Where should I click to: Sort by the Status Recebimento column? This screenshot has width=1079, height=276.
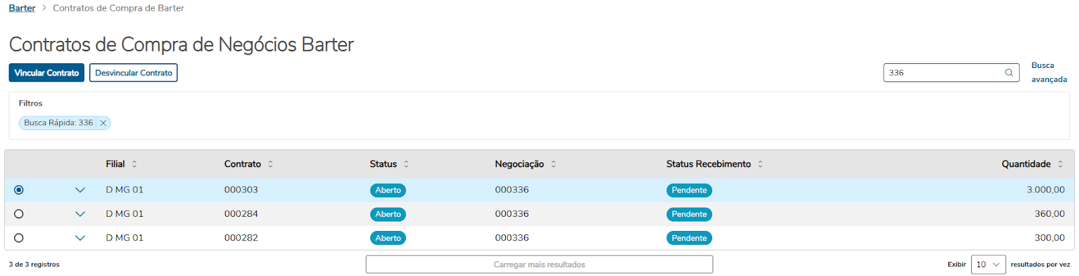[x=760, y=164]
